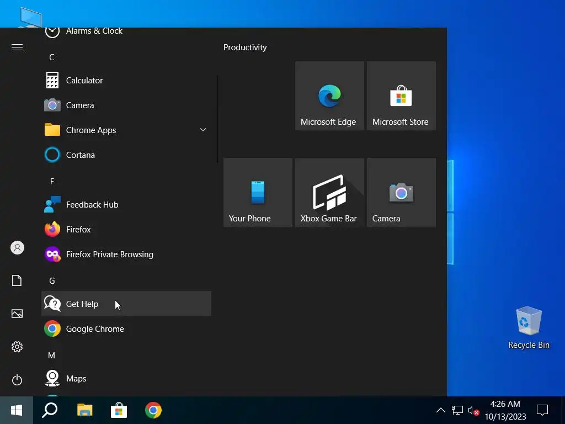Click the Windows Start button
565x424 pixels.
click(17, 410)
